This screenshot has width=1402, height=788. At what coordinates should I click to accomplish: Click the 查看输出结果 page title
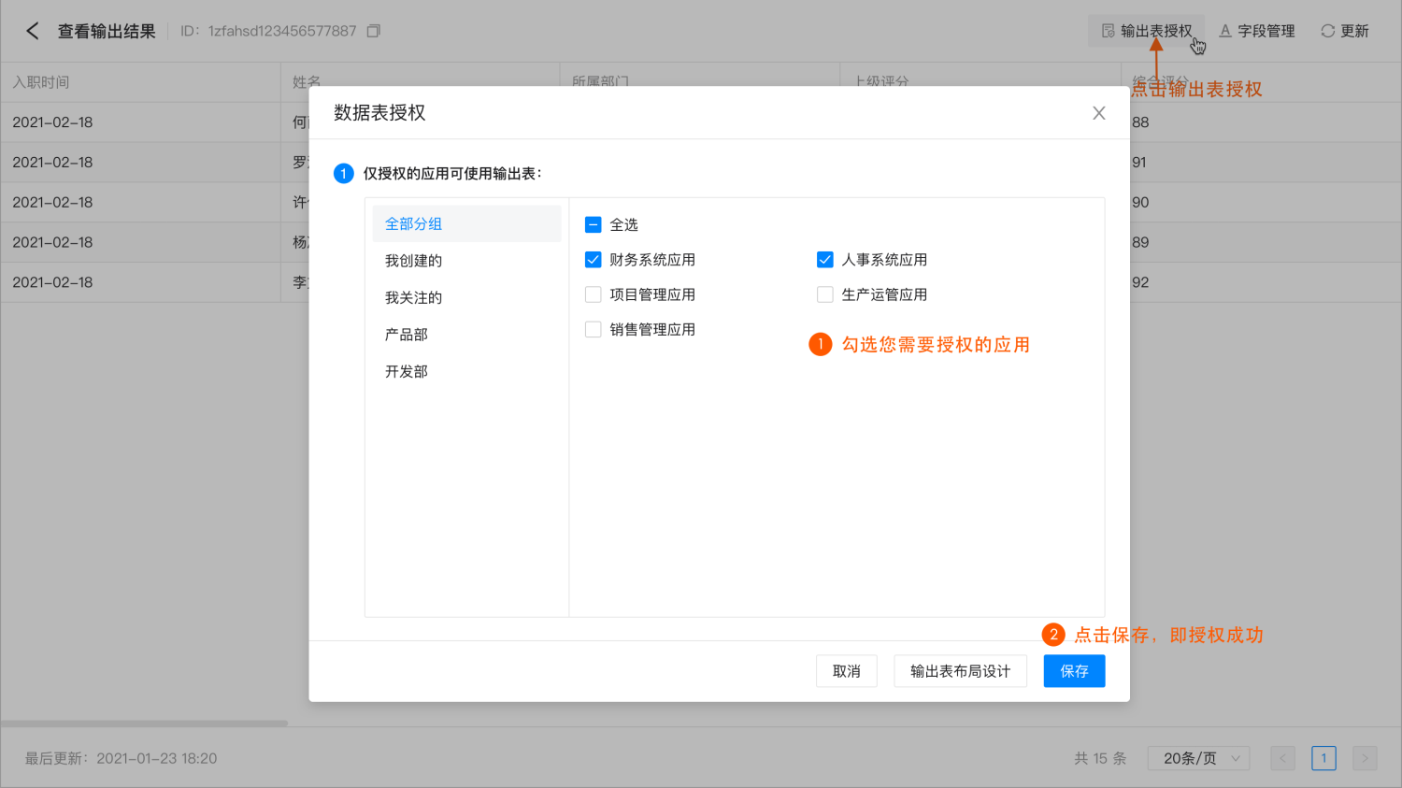(x=107, y=31)
